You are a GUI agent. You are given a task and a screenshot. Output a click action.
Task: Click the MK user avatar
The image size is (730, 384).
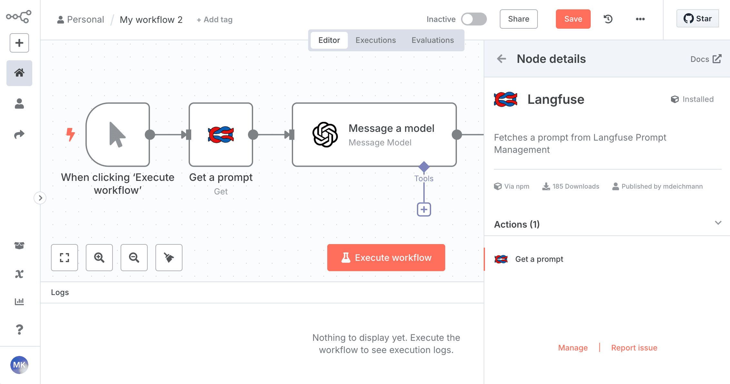19,365
